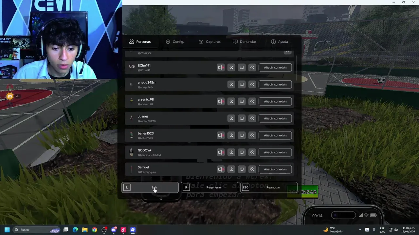Open the Capturas tab

(x=210, y=42)
